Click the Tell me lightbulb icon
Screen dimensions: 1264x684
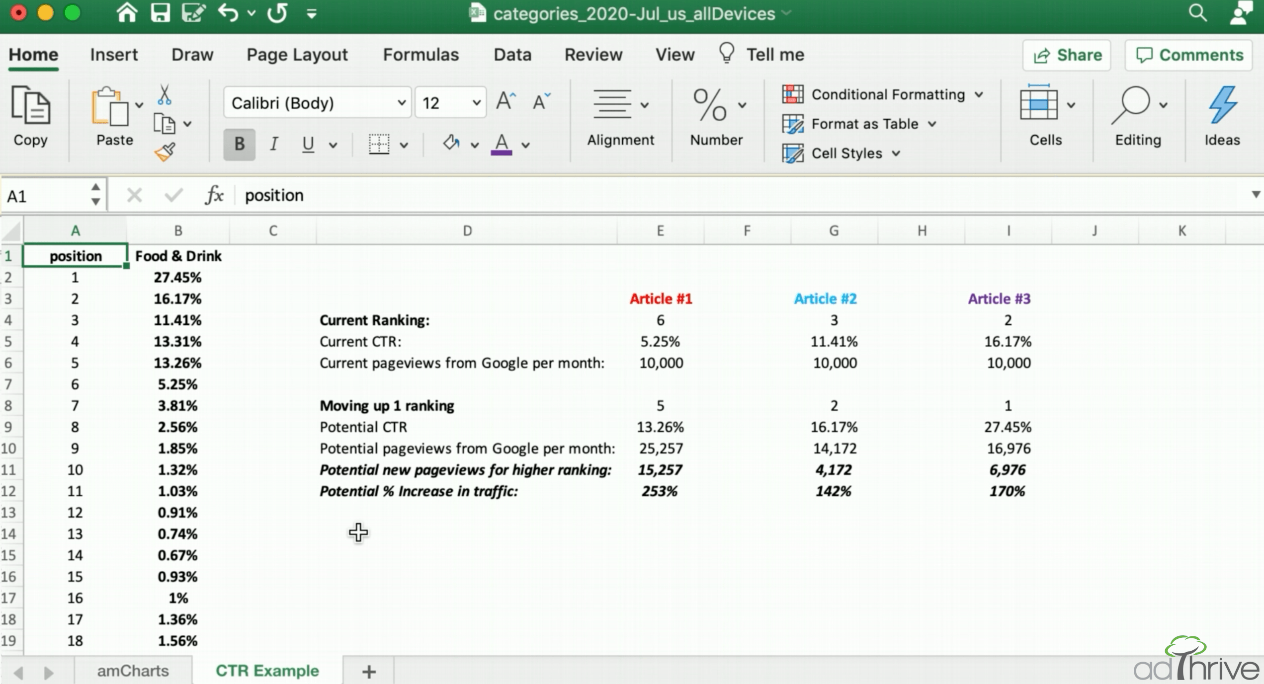(x=726, y=53)
